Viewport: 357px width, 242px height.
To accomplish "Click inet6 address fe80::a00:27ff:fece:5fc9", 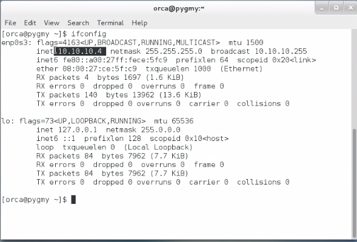I will pos(115,60).
